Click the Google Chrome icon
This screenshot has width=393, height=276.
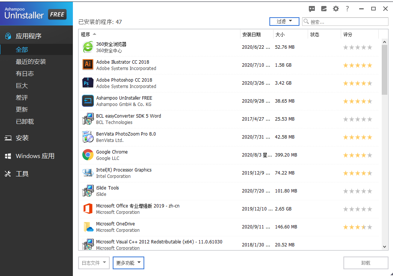88,155
